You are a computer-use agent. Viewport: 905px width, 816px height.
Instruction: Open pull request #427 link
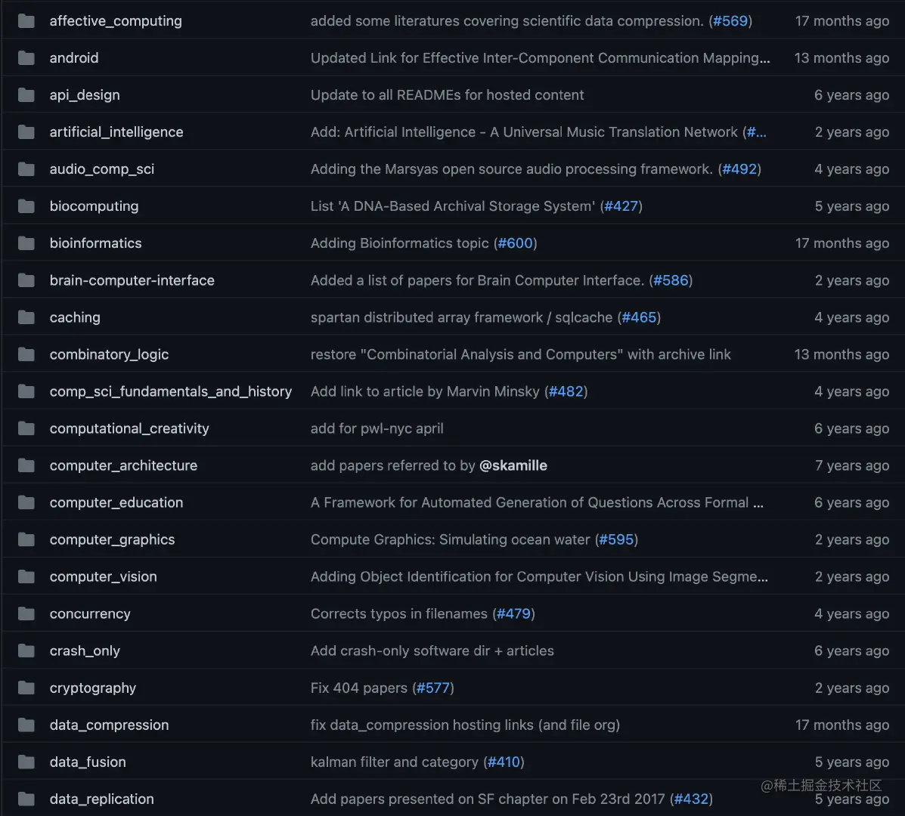coord(621,206)
